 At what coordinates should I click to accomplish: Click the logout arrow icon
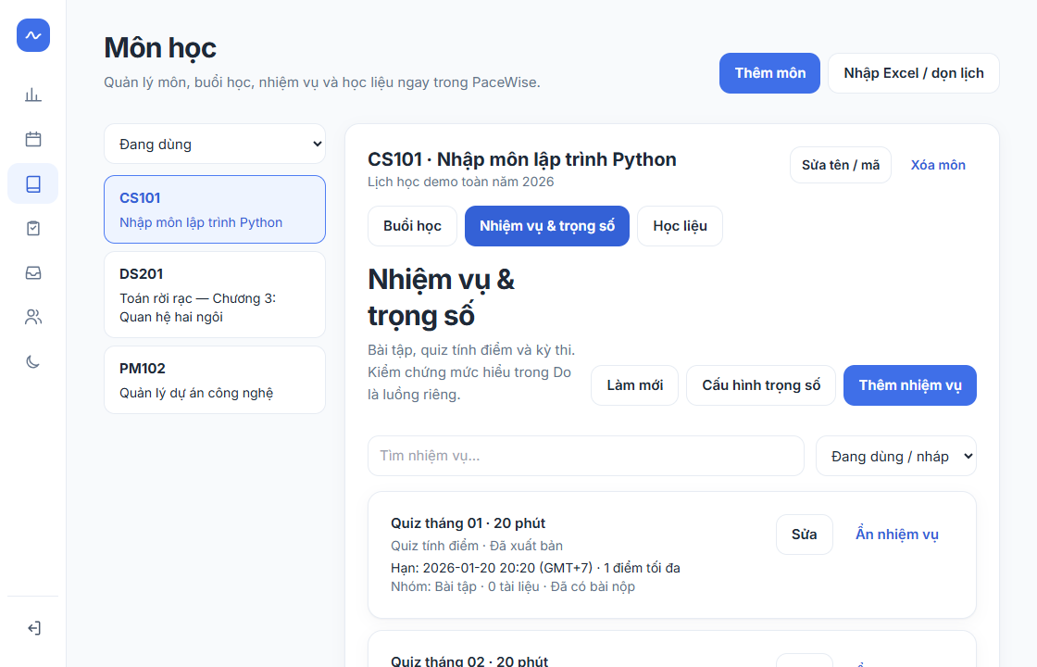(33, 628)
